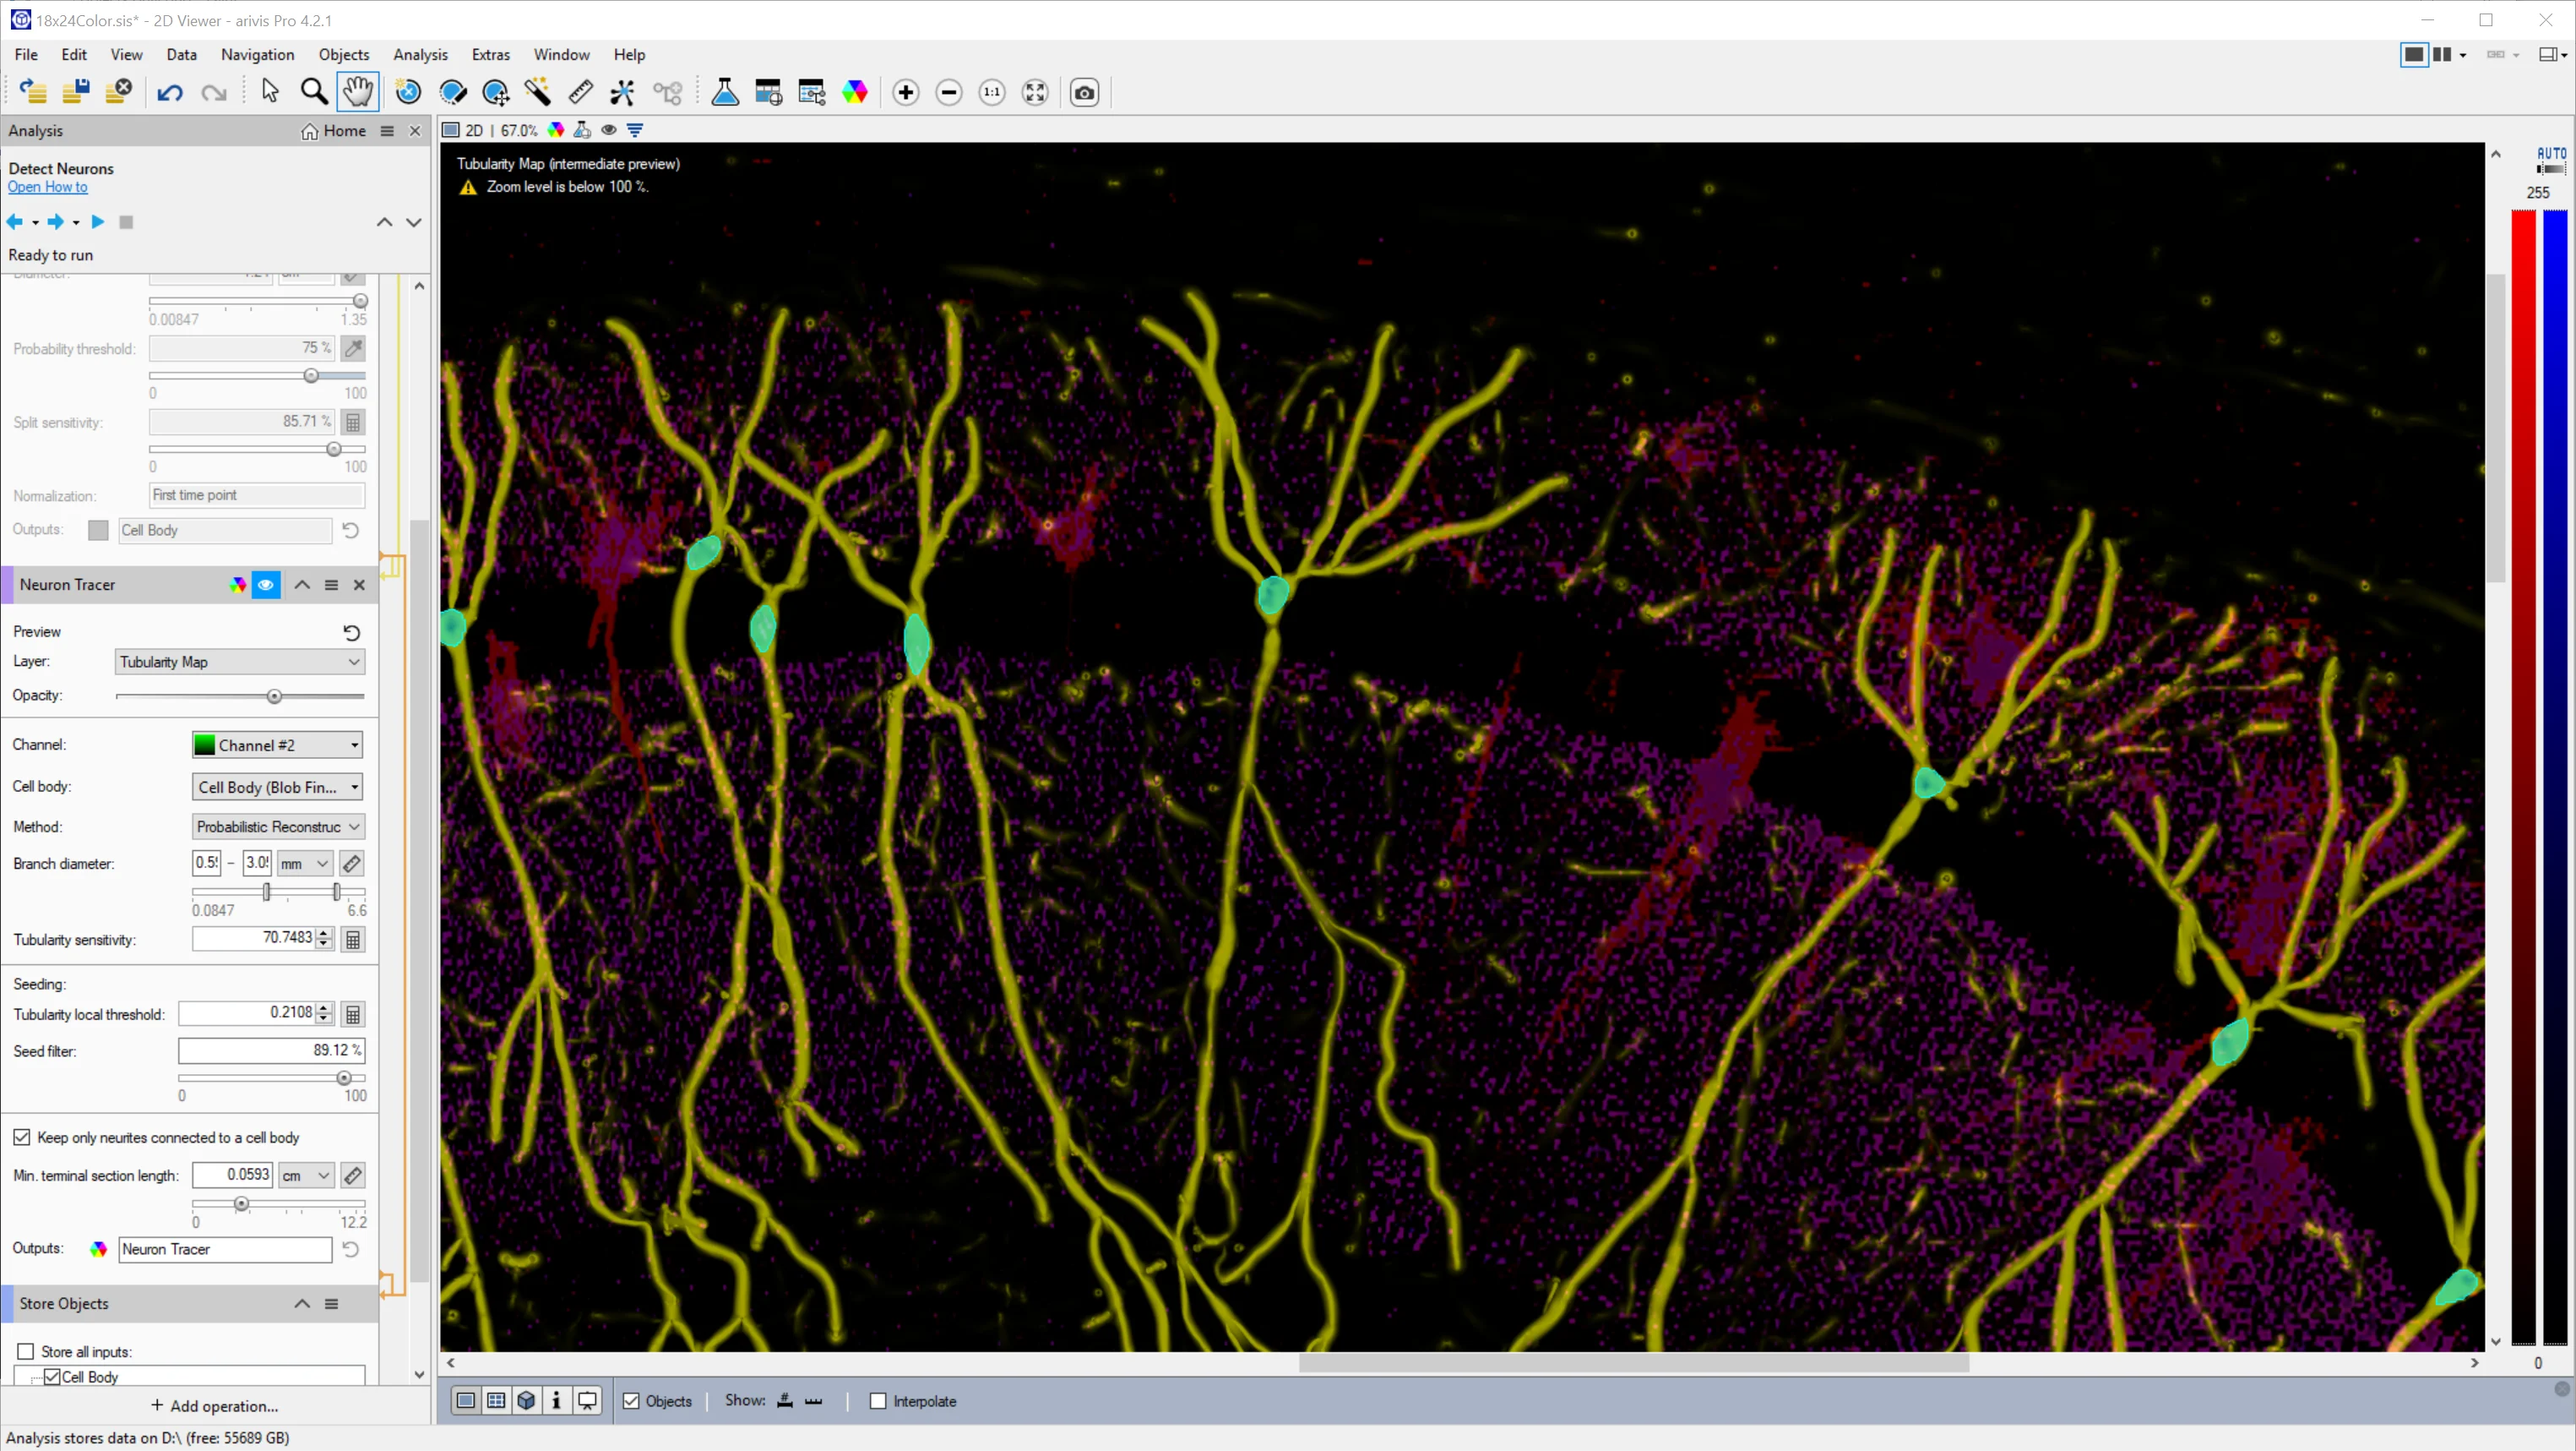Reset the Neuron Tracer preview settings
This screenshot has width=2576, height=1451.
[x=351, y=632]
